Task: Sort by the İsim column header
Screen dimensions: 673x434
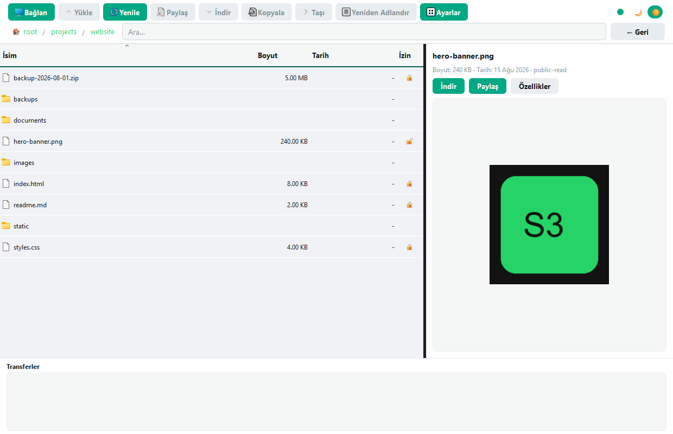Action: [x=10, y=55]
